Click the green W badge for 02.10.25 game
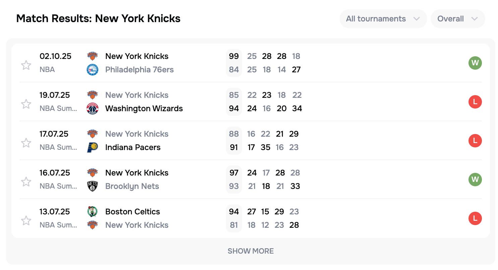 click(x=475, y=63)
